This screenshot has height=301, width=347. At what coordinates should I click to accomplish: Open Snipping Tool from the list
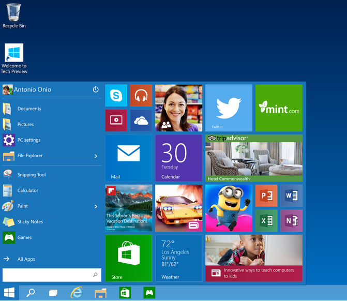(31, 175)
